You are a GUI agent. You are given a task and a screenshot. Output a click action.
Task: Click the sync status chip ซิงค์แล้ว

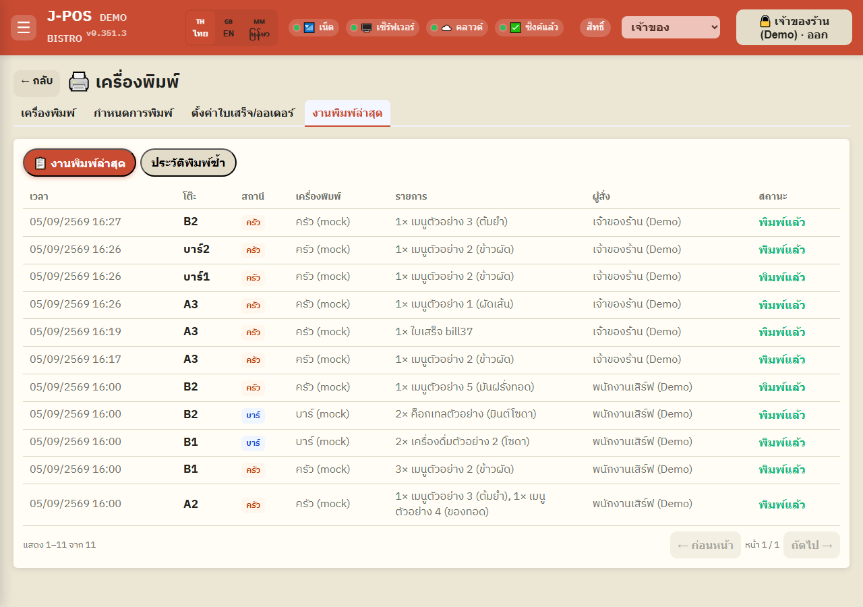(529, 28)
